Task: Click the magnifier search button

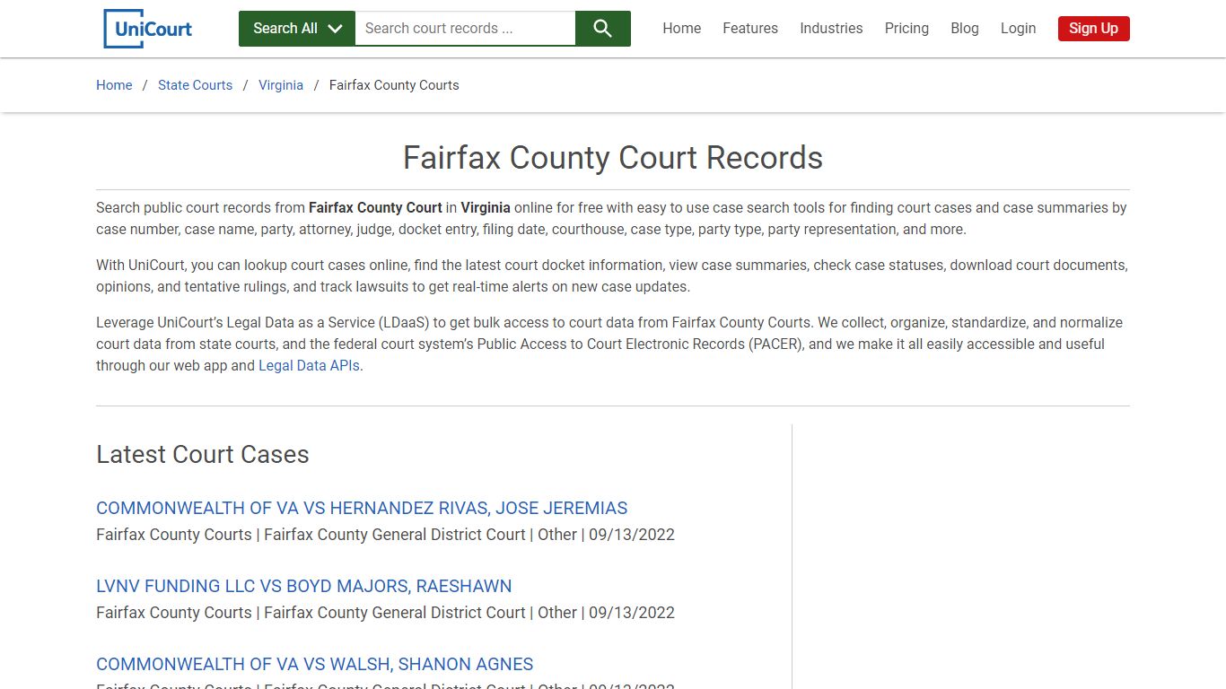Action: pyautogui.click(x=603, y=29)
